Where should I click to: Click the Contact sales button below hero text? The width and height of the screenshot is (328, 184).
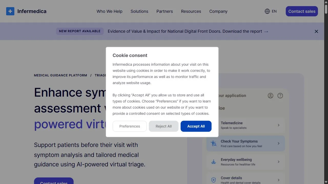(x=54, y=181)
